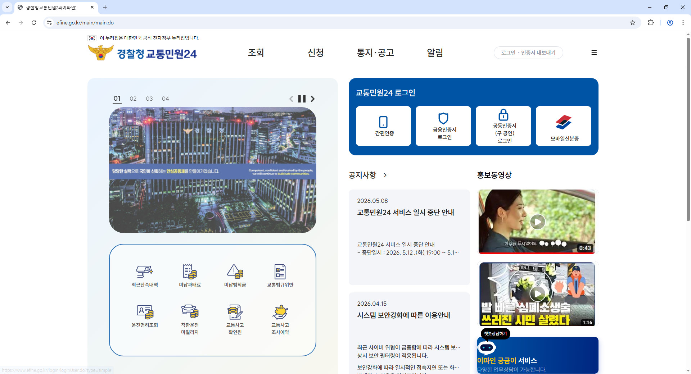Open 교통사고 조사예약 icon shortcut
This screenshot has height=374, width=691.
pyautogui.click(x=280, y=320)
